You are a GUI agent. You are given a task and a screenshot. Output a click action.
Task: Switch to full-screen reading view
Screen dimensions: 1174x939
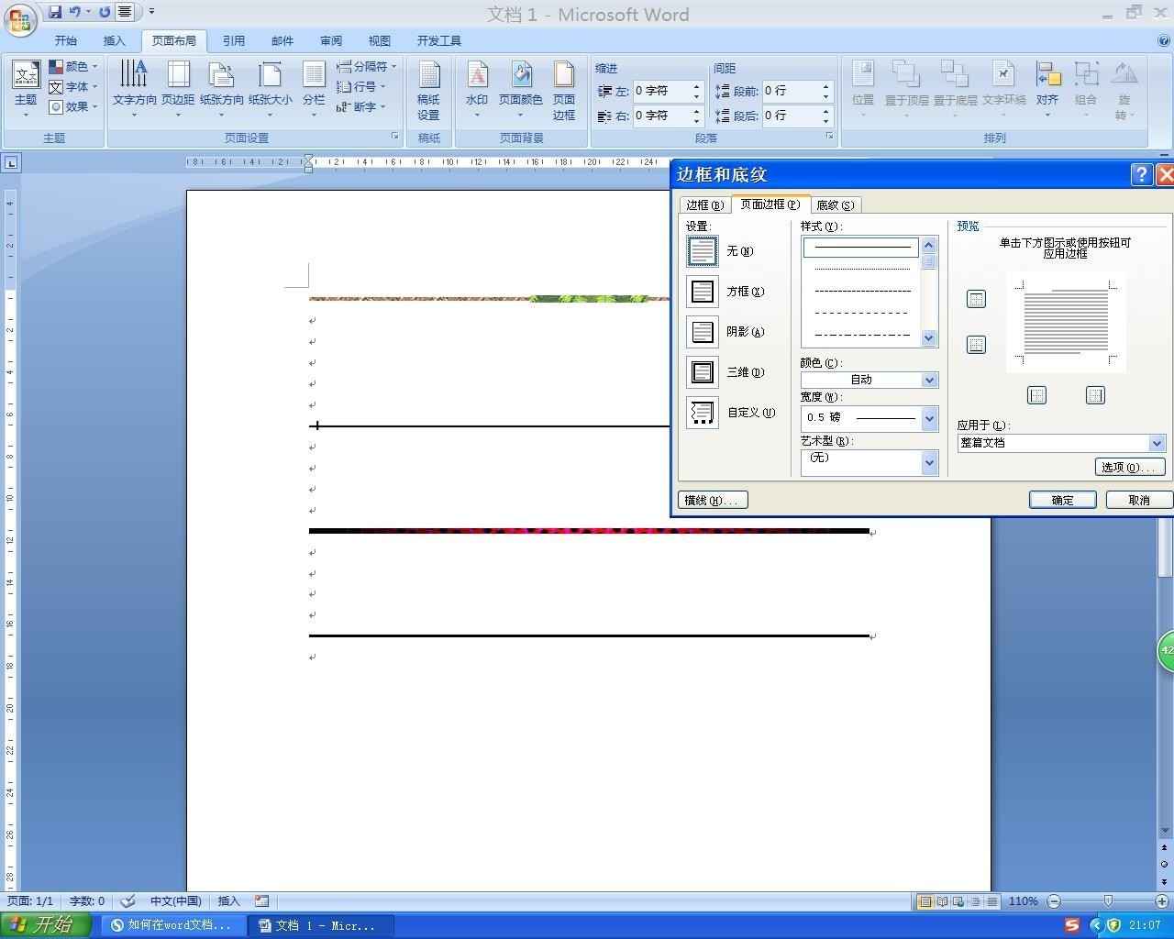click(942, 901)
